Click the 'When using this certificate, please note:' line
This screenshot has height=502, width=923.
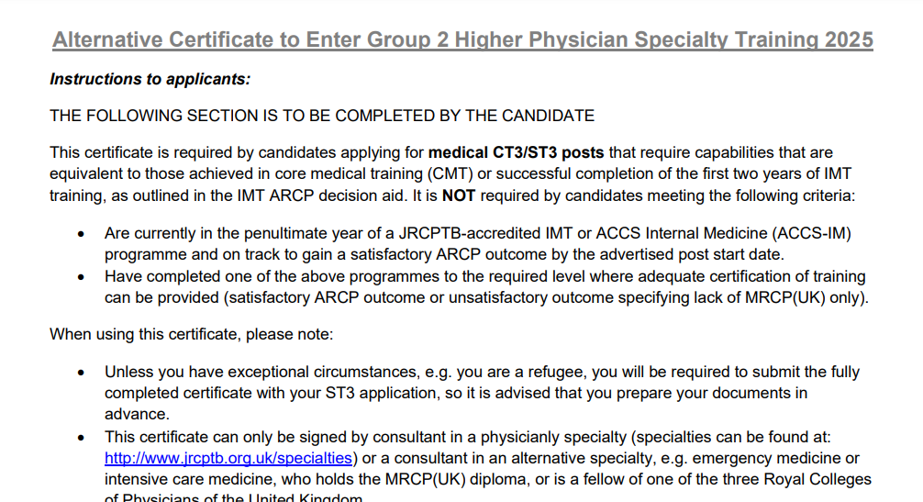click(x=192, y=334)
